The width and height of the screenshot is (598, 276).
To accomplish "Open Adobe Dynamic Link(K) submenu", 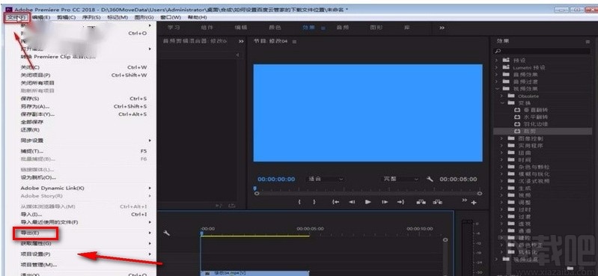I will point(52,188).
